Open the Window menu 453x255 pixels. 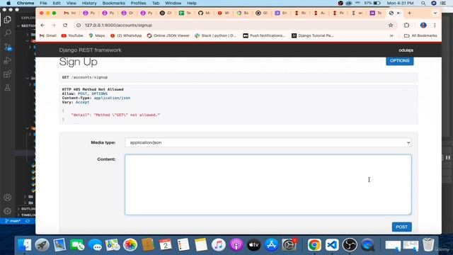pos(173,3)
